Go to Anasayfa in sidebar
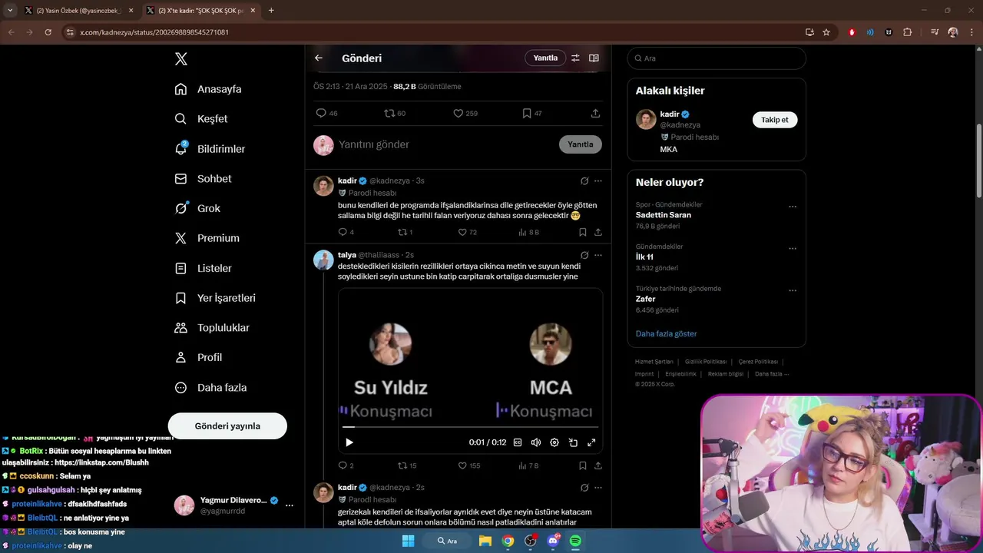Screen dimensions: 983x553 [208, 89]
